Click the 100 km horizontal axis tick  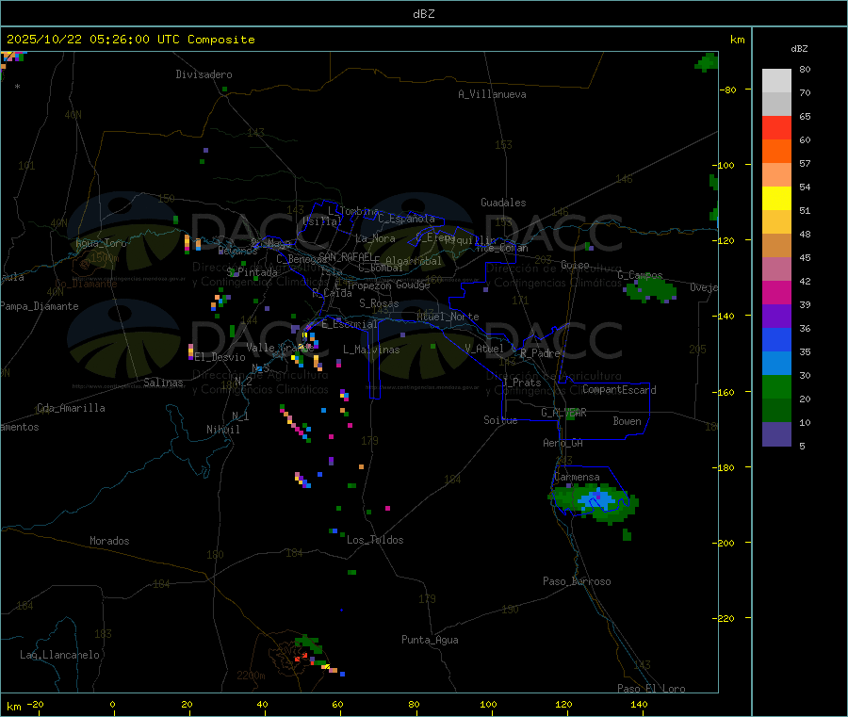coord(488,704)
